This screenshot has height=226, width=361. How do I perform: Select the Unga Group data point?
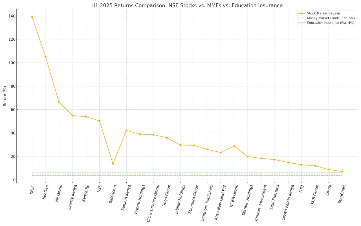(x=167, y=138)
